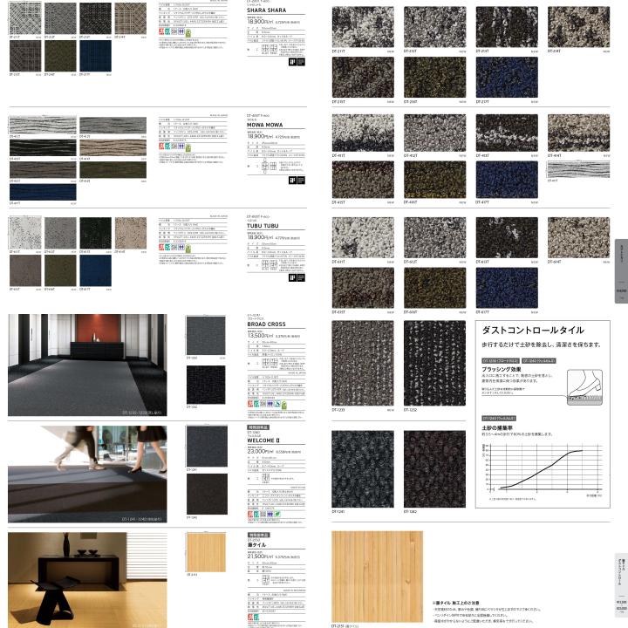The image size is (628, 628).
Task: Click the 籐タイル product heading
Action: (x=256, y=545)
